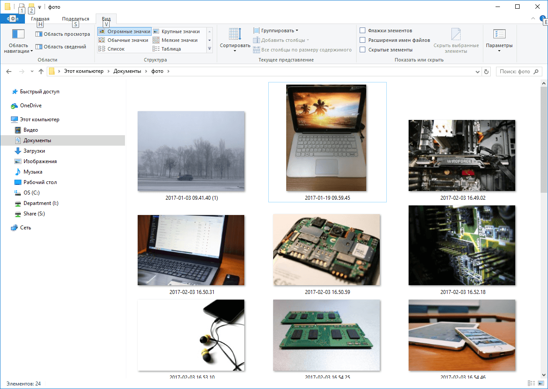548x389 pixels.
Task: Click the refresh icon beside address bar
Action: [487, 72]
